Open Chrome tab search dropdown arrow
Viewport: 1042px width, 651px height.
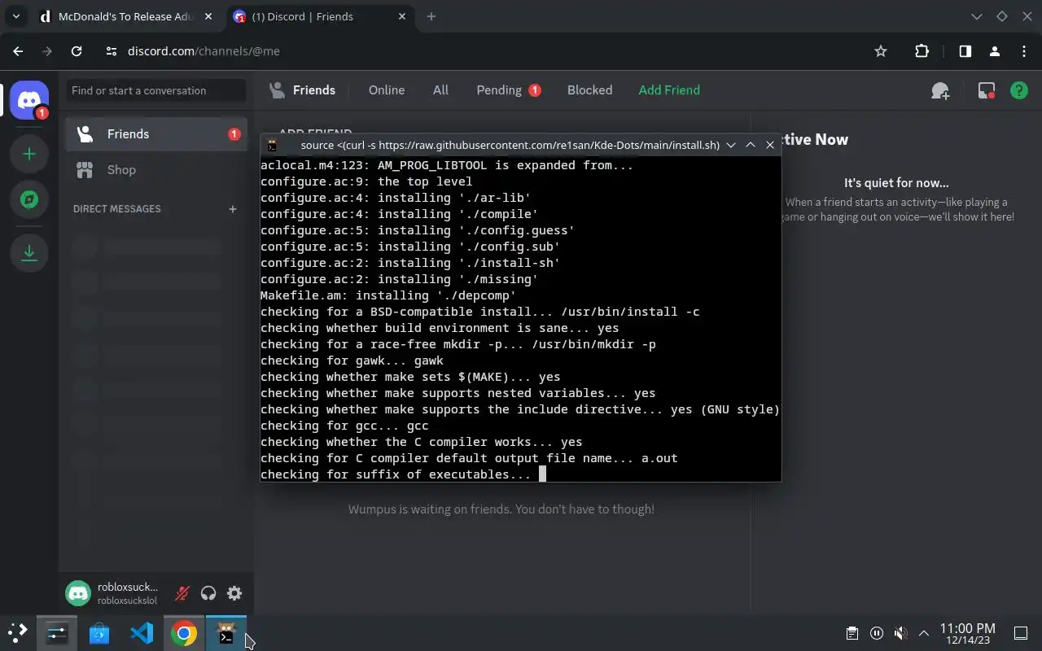15,16
